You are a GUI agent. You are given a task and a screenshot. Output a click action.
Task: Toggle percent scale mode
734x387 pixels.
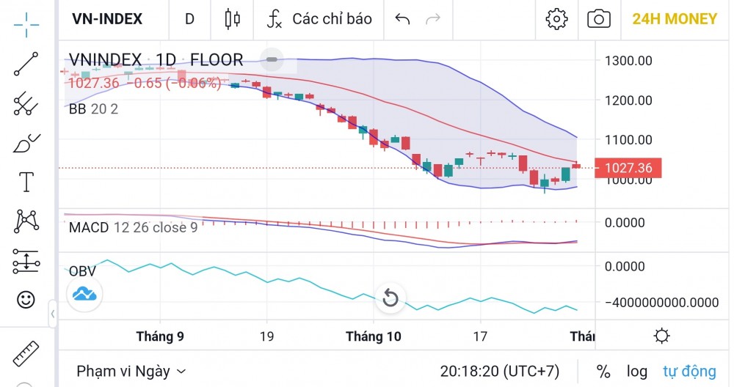point(603,372)
